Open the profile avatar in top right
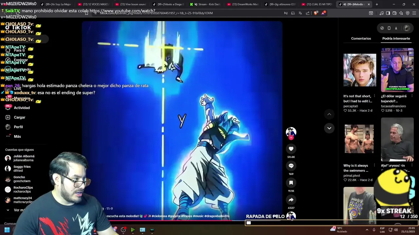This screenshot has height=235, width=419. [407, 28]
